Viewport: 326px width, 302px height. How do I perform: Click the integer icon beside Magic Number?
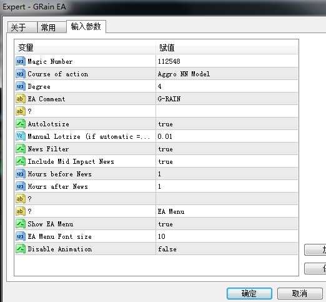[21, 61]
